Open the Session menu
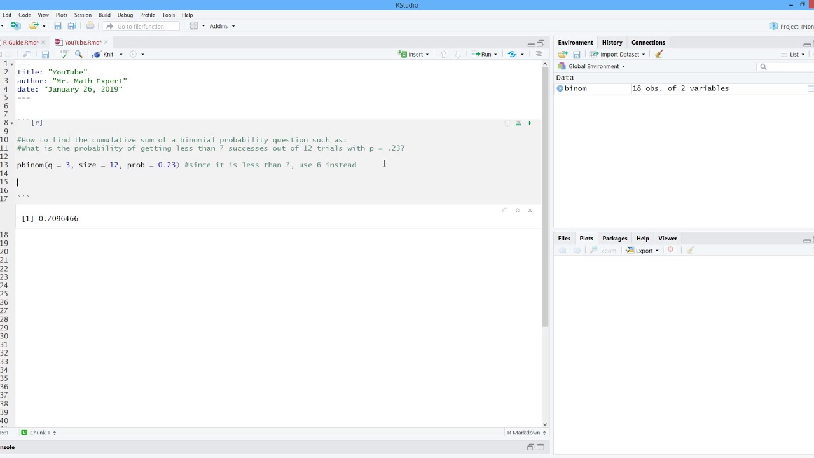Image resolution: width=814 pixels, height=458 pixels. click(x=83, y=15)
